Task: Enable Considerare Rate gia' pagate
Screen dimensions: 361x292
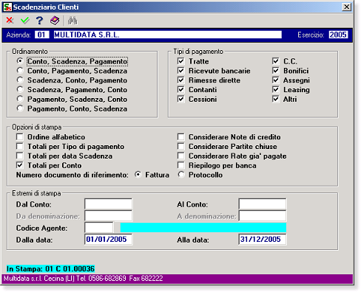Action: pos(181,156)
